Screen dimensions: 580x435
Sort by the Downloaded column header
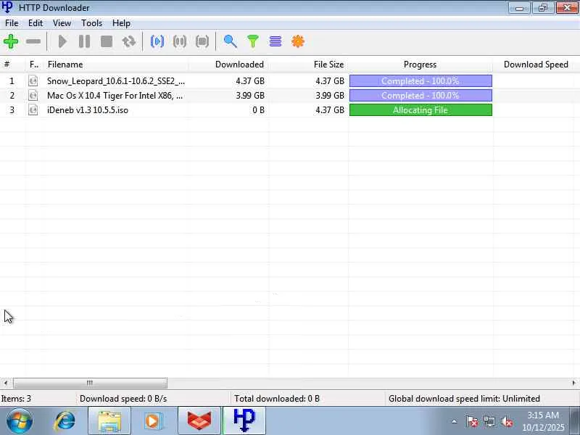point(228,65)
